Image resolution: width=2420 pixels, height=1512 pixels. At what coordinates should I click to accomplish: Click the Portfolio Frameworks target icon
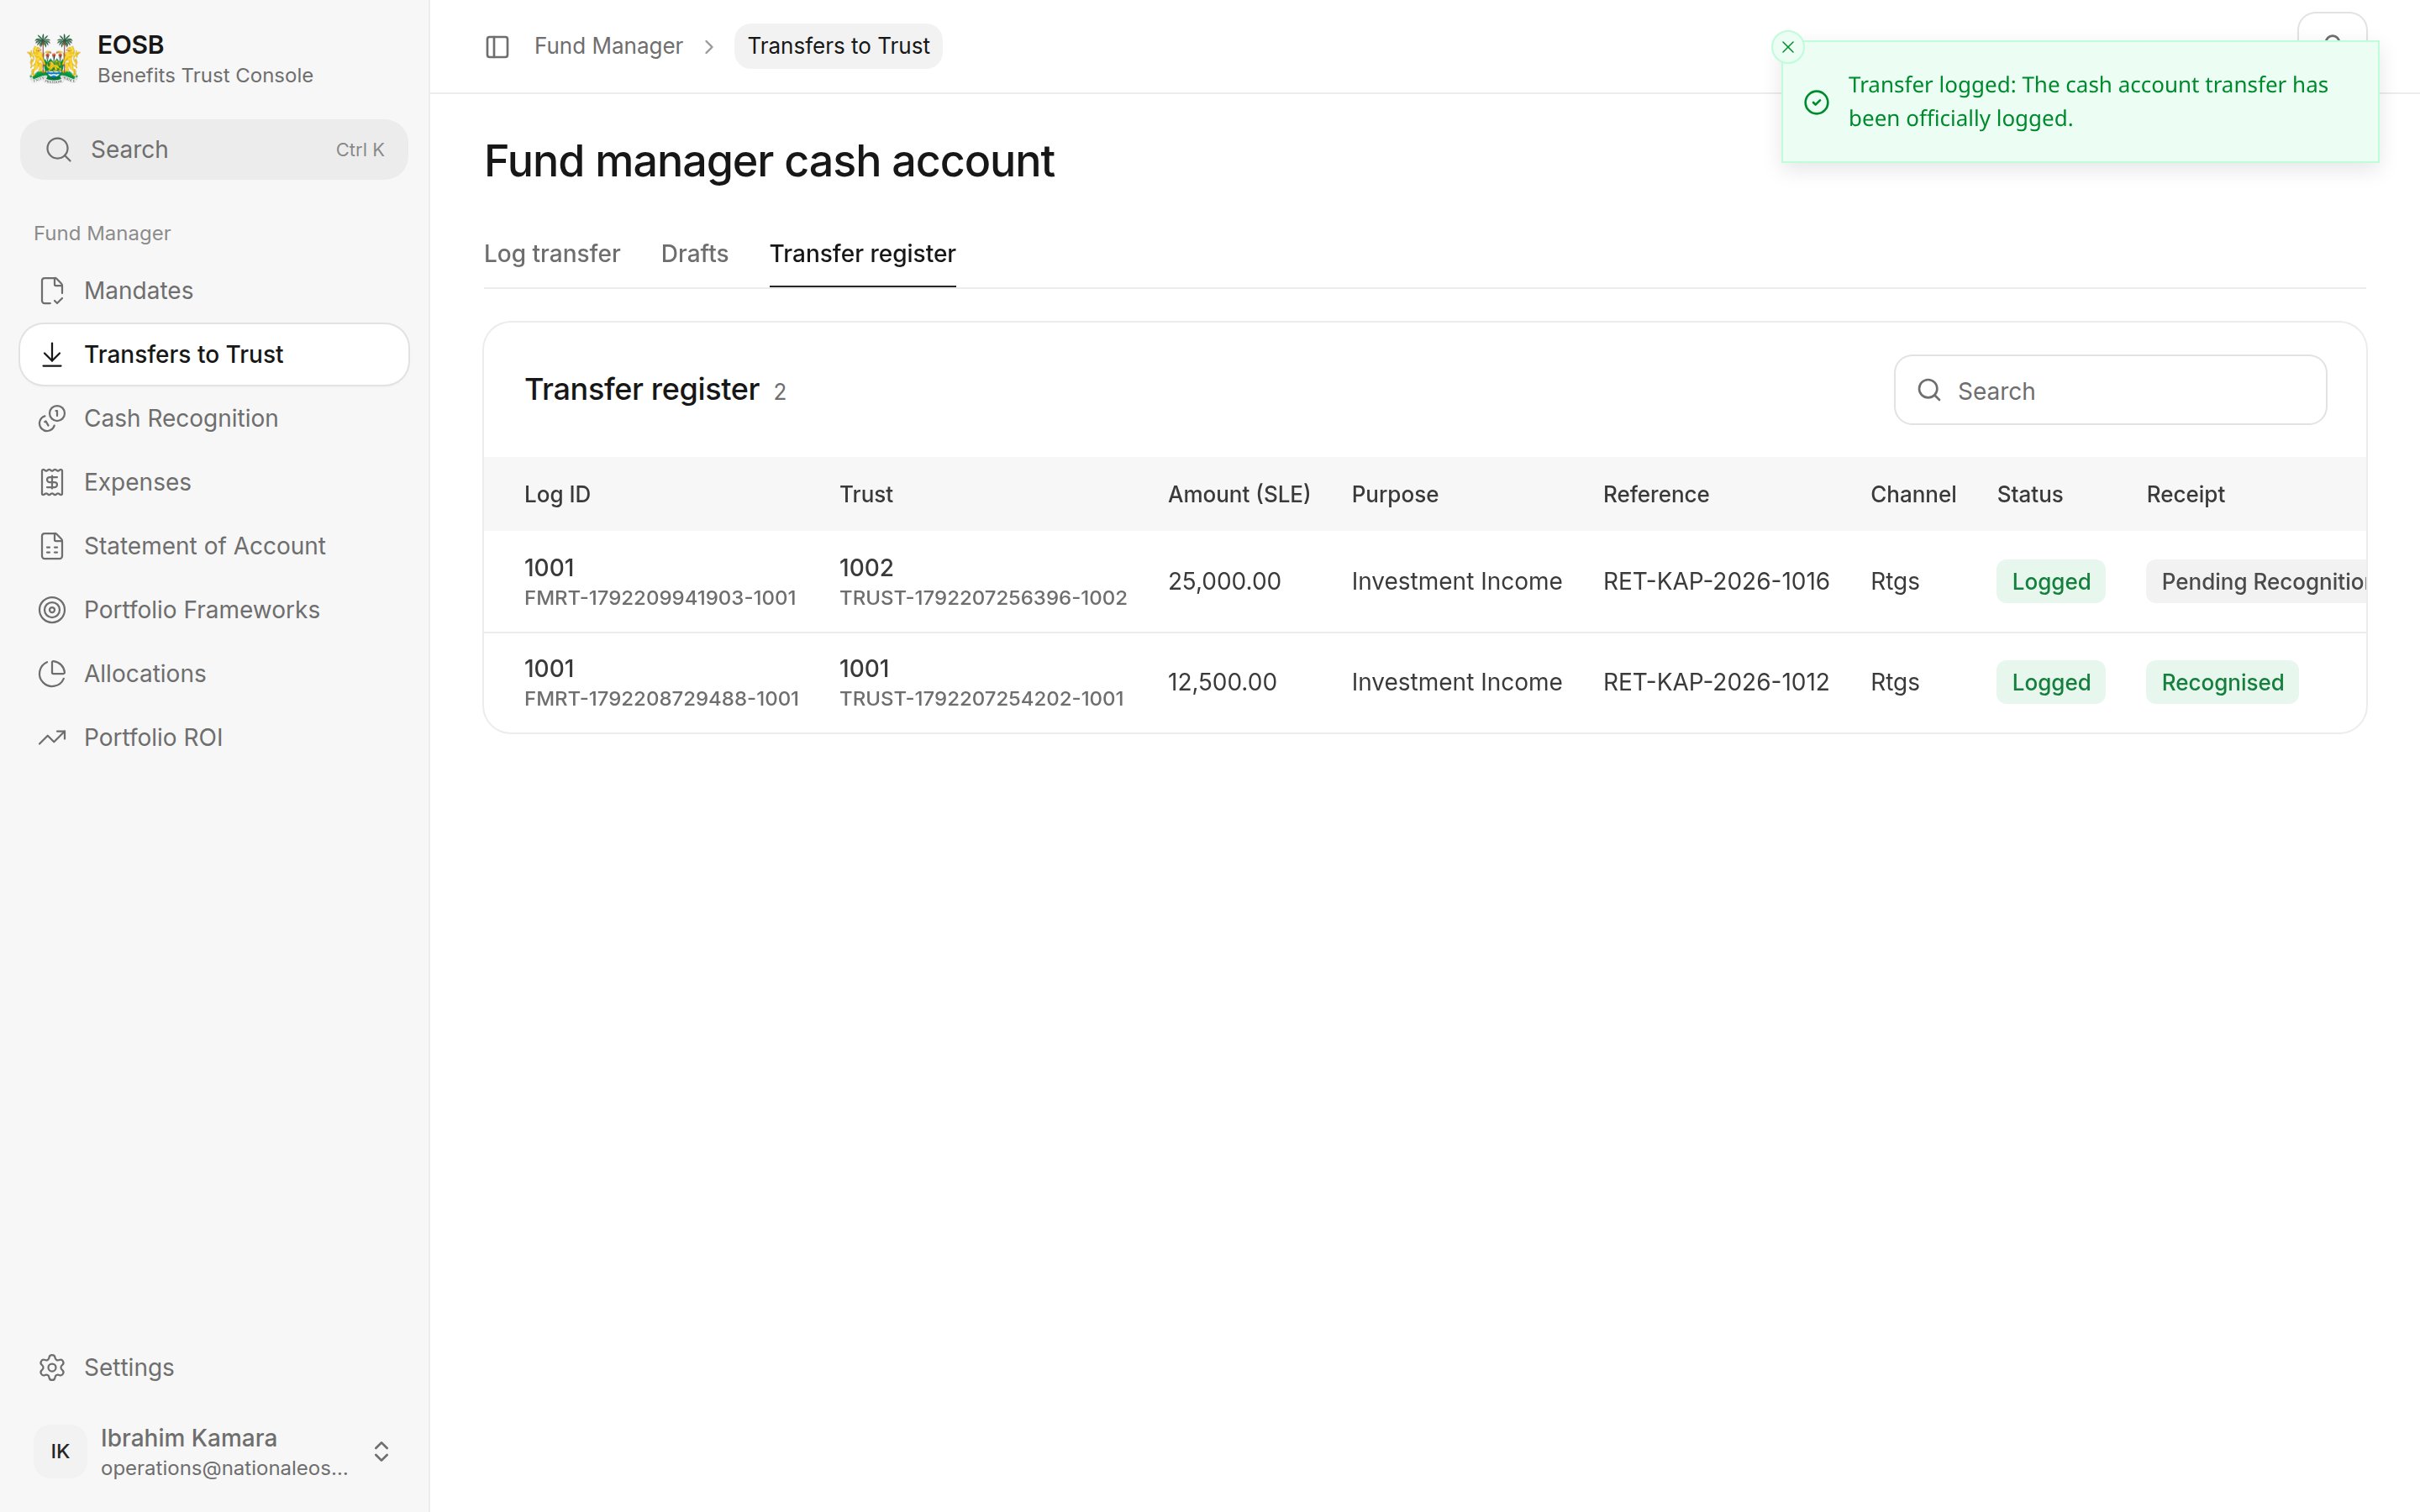(52, 610)
